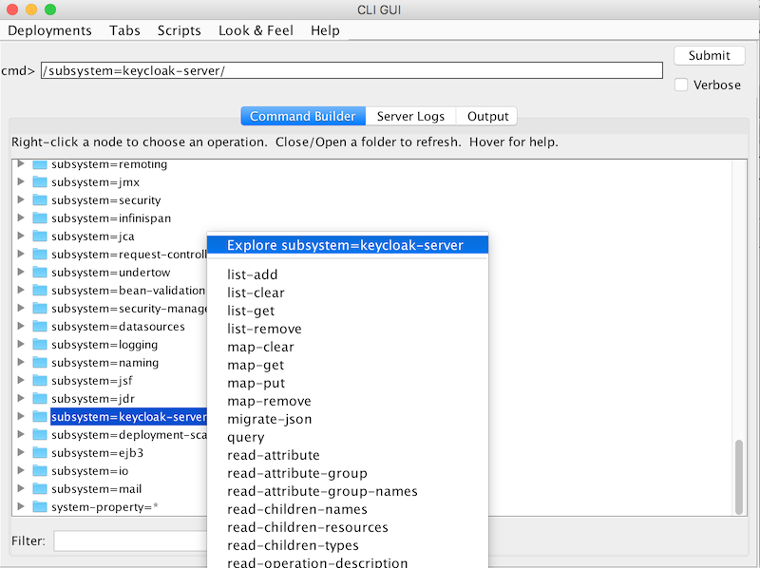The width and height of the screenshot is (760, 568).
Task: Open the Output tab
Action: click(487, 116)
